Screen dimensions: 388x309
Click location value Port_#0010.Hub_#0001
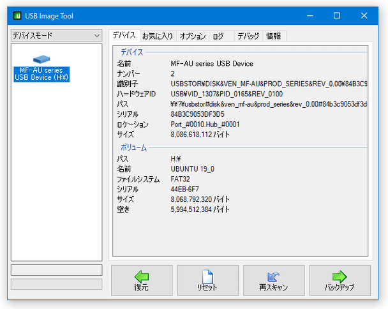click(x=205, y=124)
